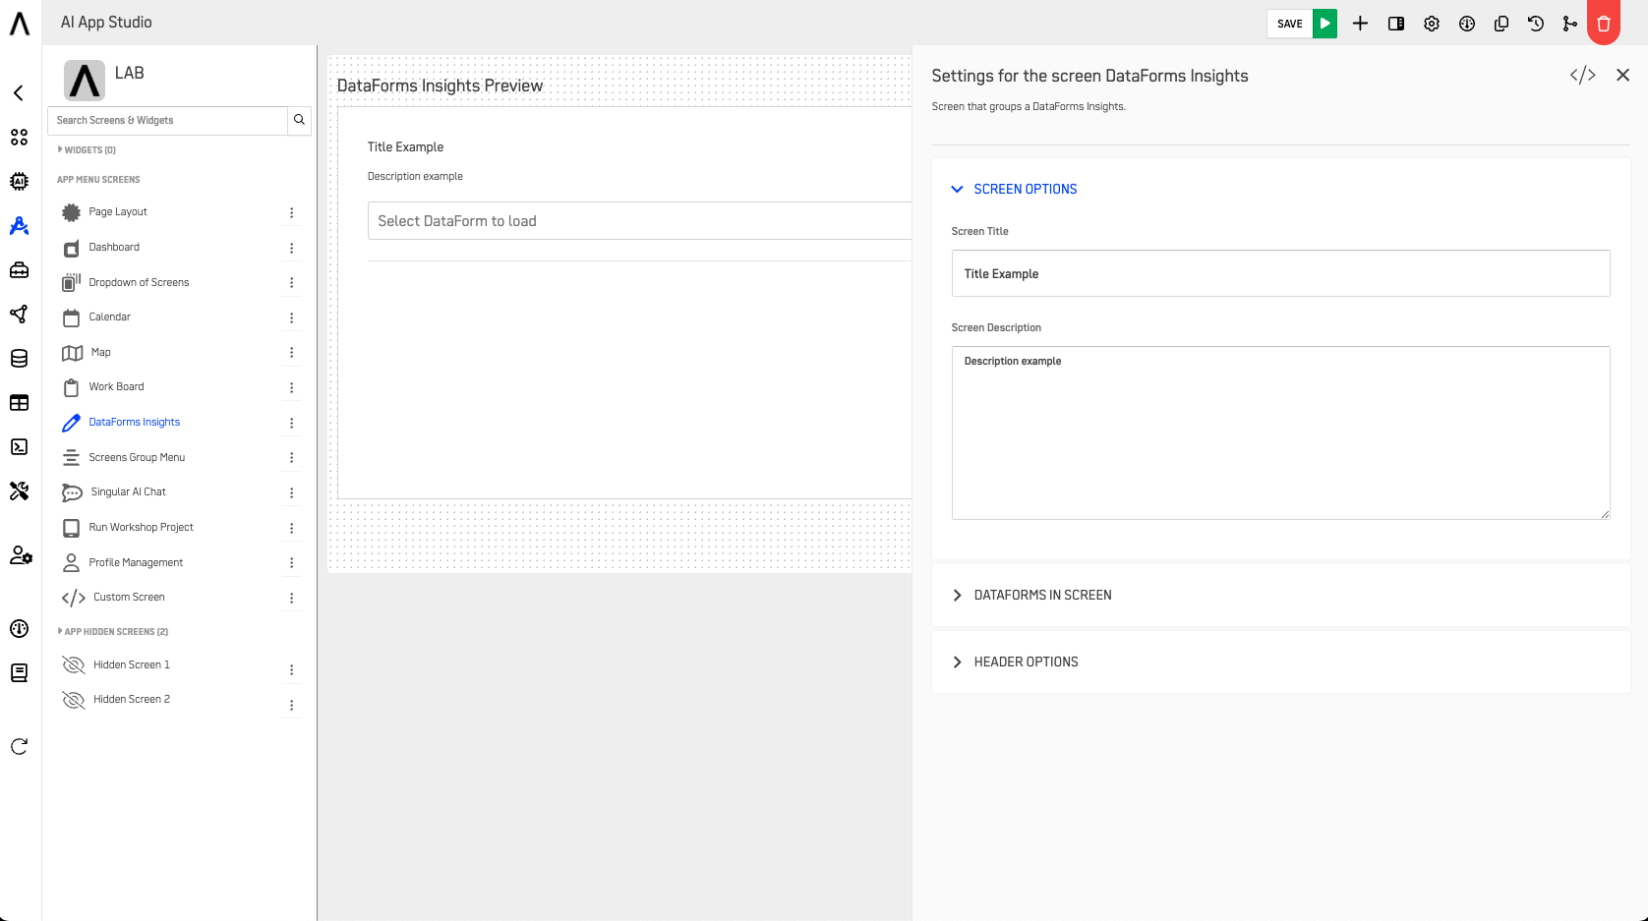This screenshot has height=921, width=1648.
Task: Open the git branch icon in toolbar
Action: 1570,24
